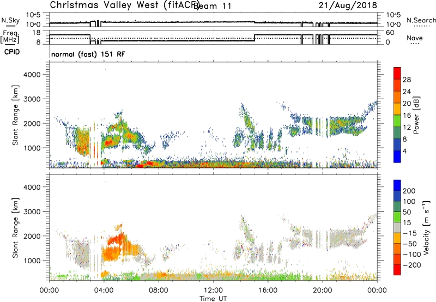Click the "N.Sky" legend label
The width and height of the screenshot is (436, 302).
(x=10, y=20)
